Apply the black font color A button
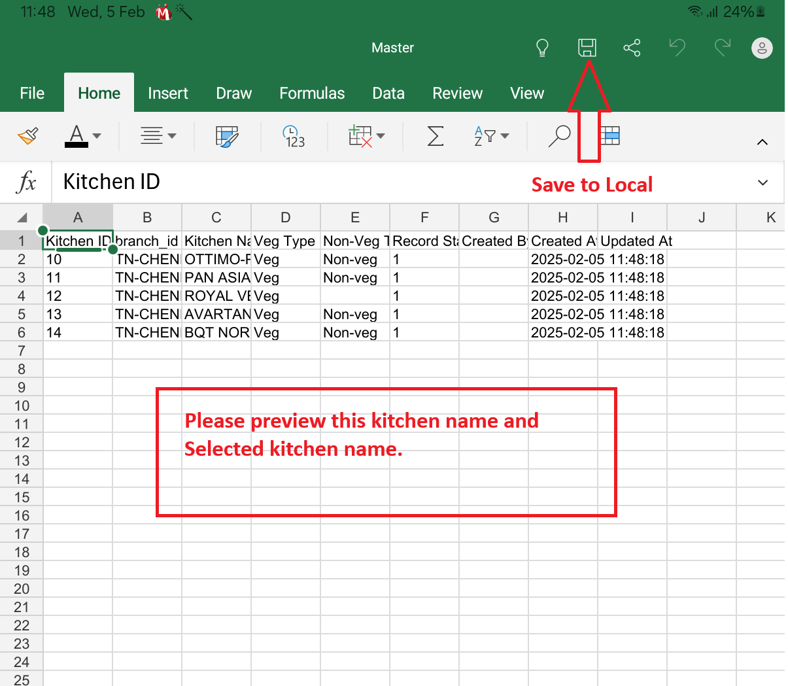The height and width of the screenshot is (686, 788). tap(77, 136)
